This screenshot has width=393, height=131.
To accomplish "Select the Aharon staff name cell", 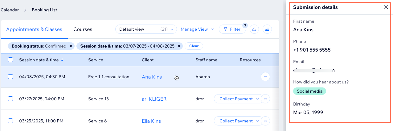I will point(203,77).
